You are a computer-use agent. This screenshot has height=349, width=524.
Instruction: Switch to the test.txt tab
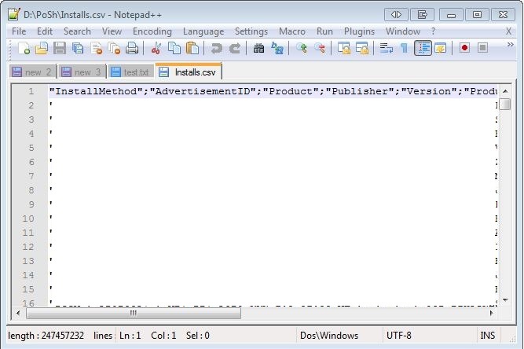pos(130,72)
